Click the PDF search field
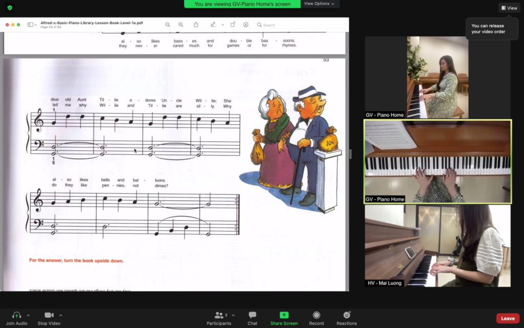Image resolution: width=524 pixels, height=328 pixels. pos(302,25)
